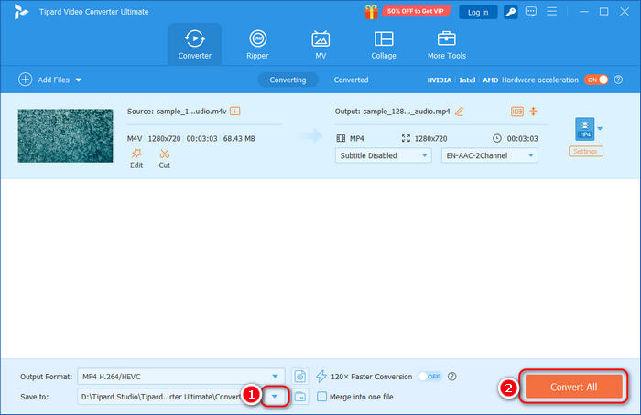Toggle the 120x Faster Conversion switch
This screenshot has height=415, width=641.
(430, 377)
